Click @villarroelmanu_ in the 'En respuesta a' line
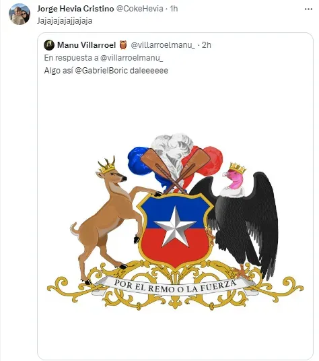This screenshot has width=319, height=361. 132,58
